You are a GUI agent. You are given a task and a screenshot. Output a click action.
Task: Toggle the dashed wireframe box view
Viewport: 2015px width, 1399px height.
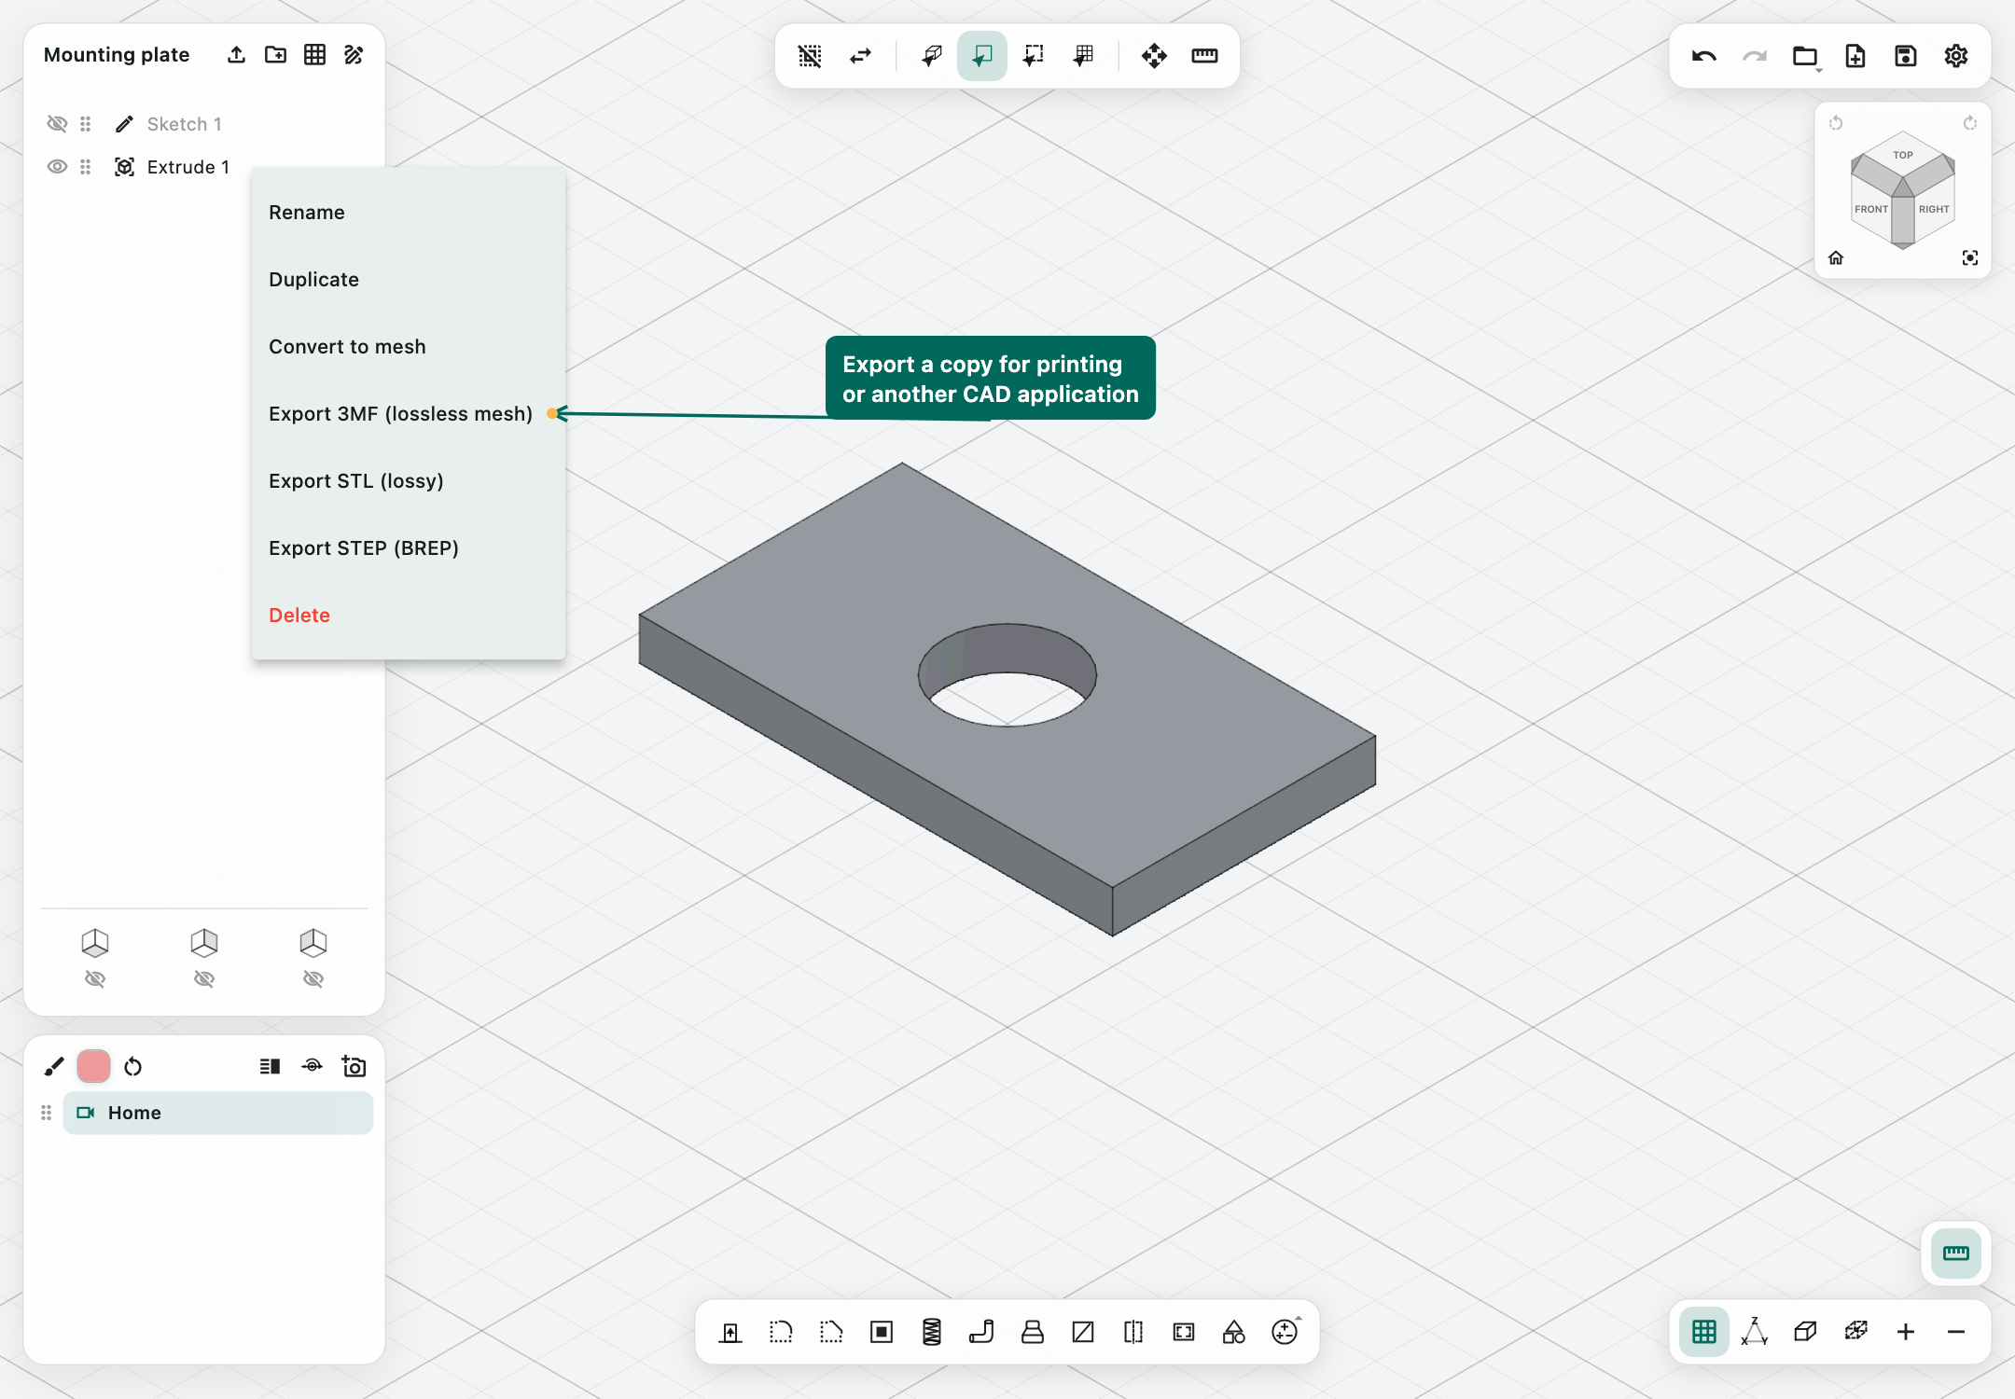(1855, 1332)
